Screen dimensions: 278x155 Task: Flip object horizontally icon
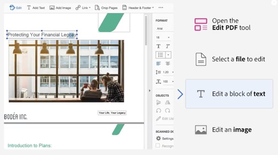(168, 102)
